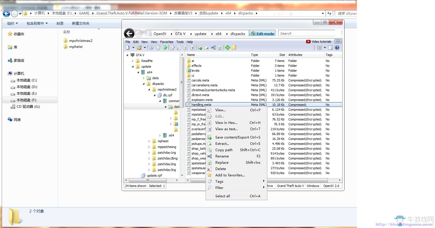Toggle the preview pane icon in OpenIV toolbar
Viewport: 435px width, 228px height.
tap(330, 48)
